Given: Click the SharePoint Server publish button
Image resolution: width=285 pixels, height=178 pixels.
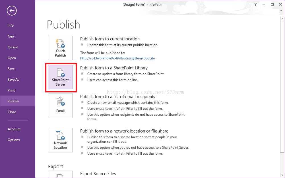Looking at the screenshot, I should (60, 77).
